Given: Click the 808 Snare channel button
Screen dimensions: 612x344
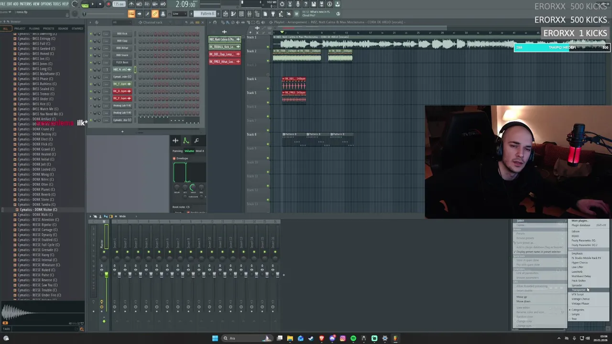Looking at the screenshot, I should (x=122, y=55).
